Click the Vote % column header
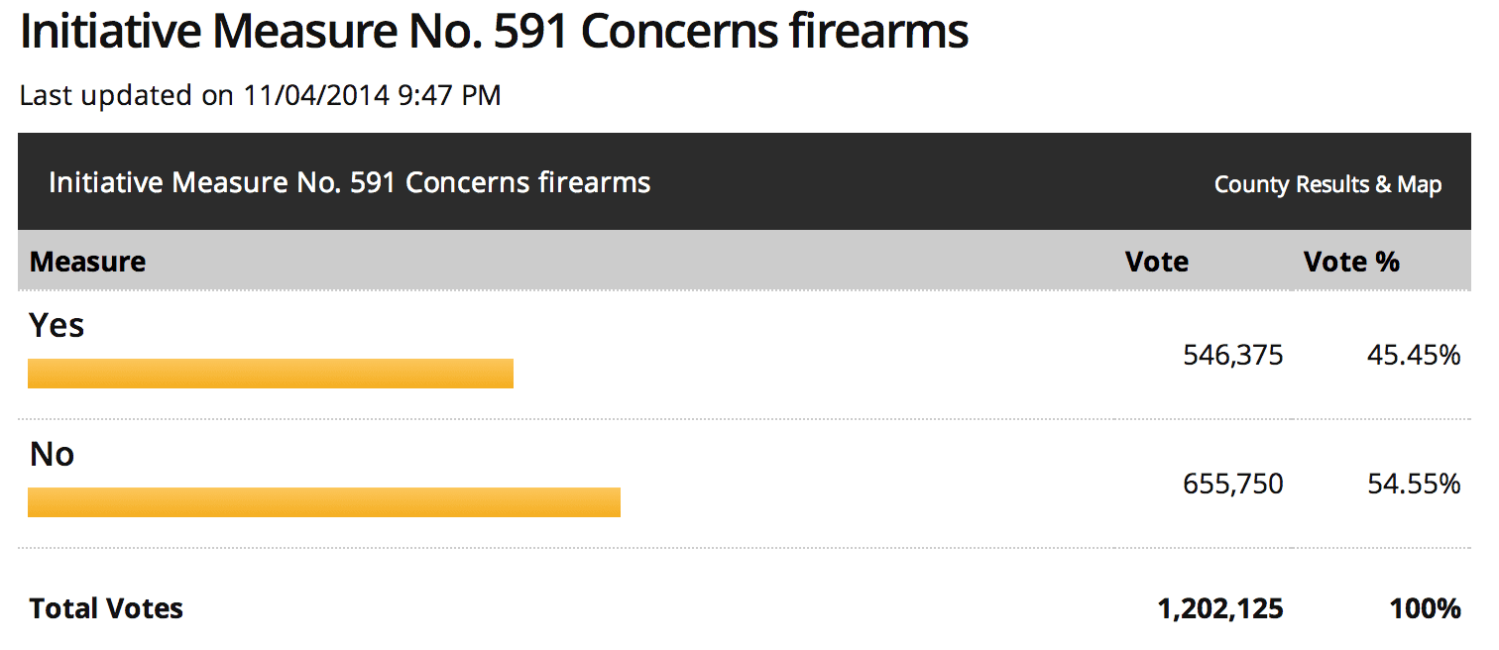Viewport: 1499px width, 650px height. tap(1351, 262)
